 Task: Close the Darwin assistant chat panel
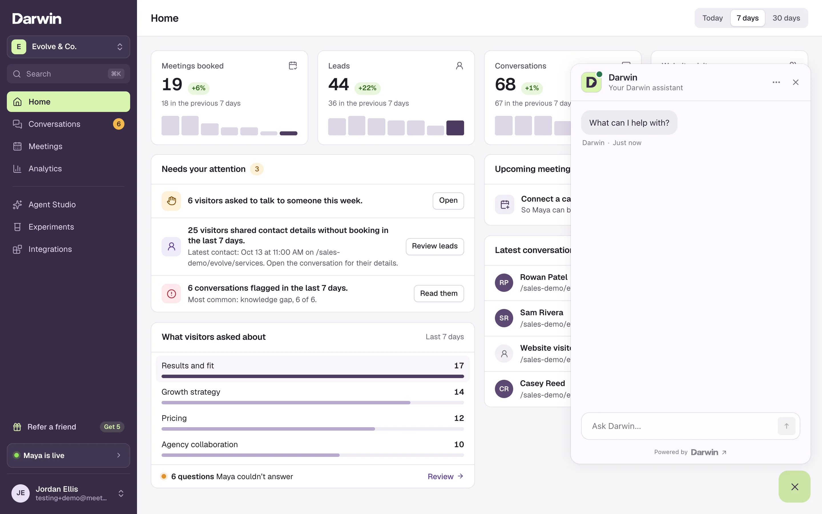tap(795, 82)
